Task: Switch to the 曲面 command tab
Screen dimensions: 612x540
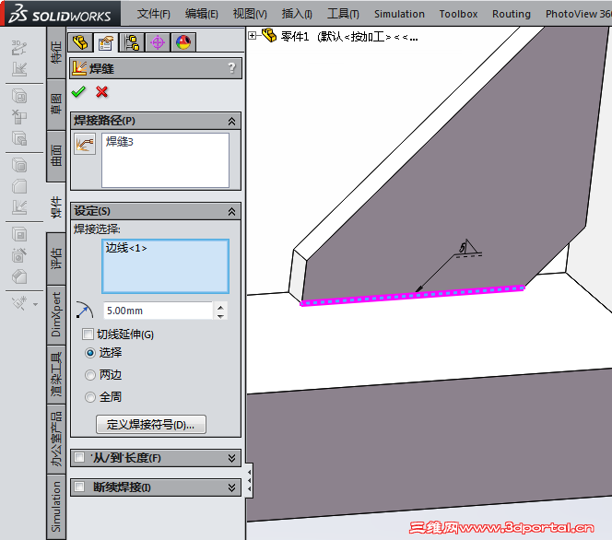Action: tap(56, 156)
